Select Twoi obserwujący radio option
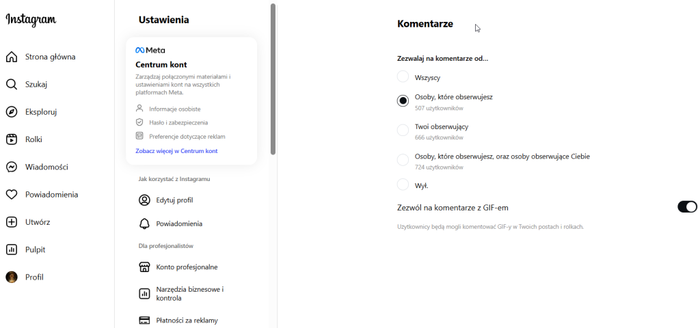Image resolution: width=700 pixels, height=328 pixels. coord(403,130)
